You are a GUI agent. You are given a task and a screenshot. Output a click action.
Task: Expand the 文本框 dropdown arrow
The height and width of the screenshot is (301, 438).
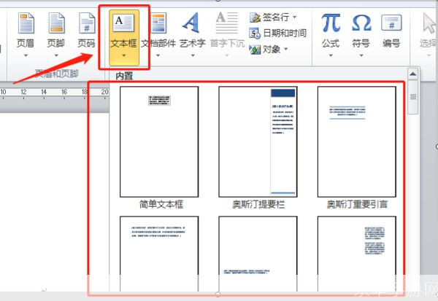123,55
